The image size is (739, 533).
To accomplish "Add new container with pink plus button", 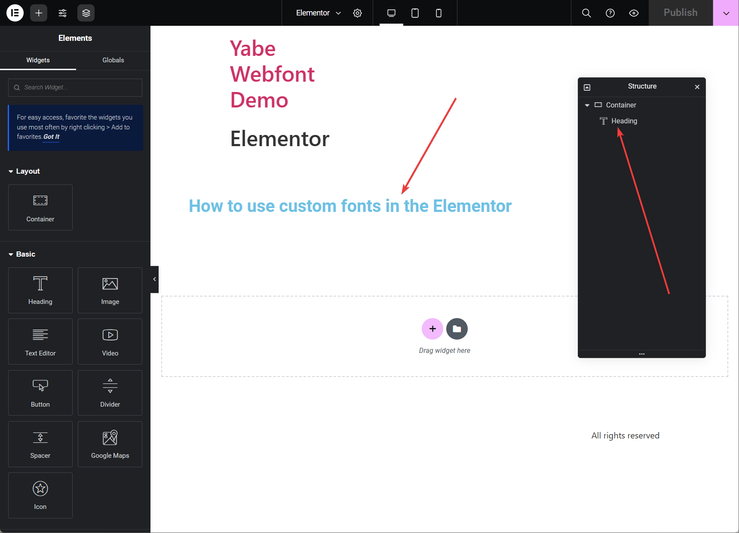I will (432, 329).
